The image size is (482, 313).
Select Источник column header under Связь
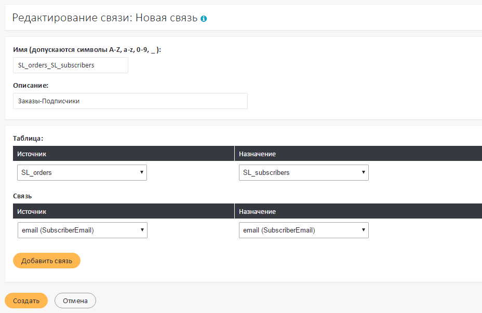coord(32,212)
